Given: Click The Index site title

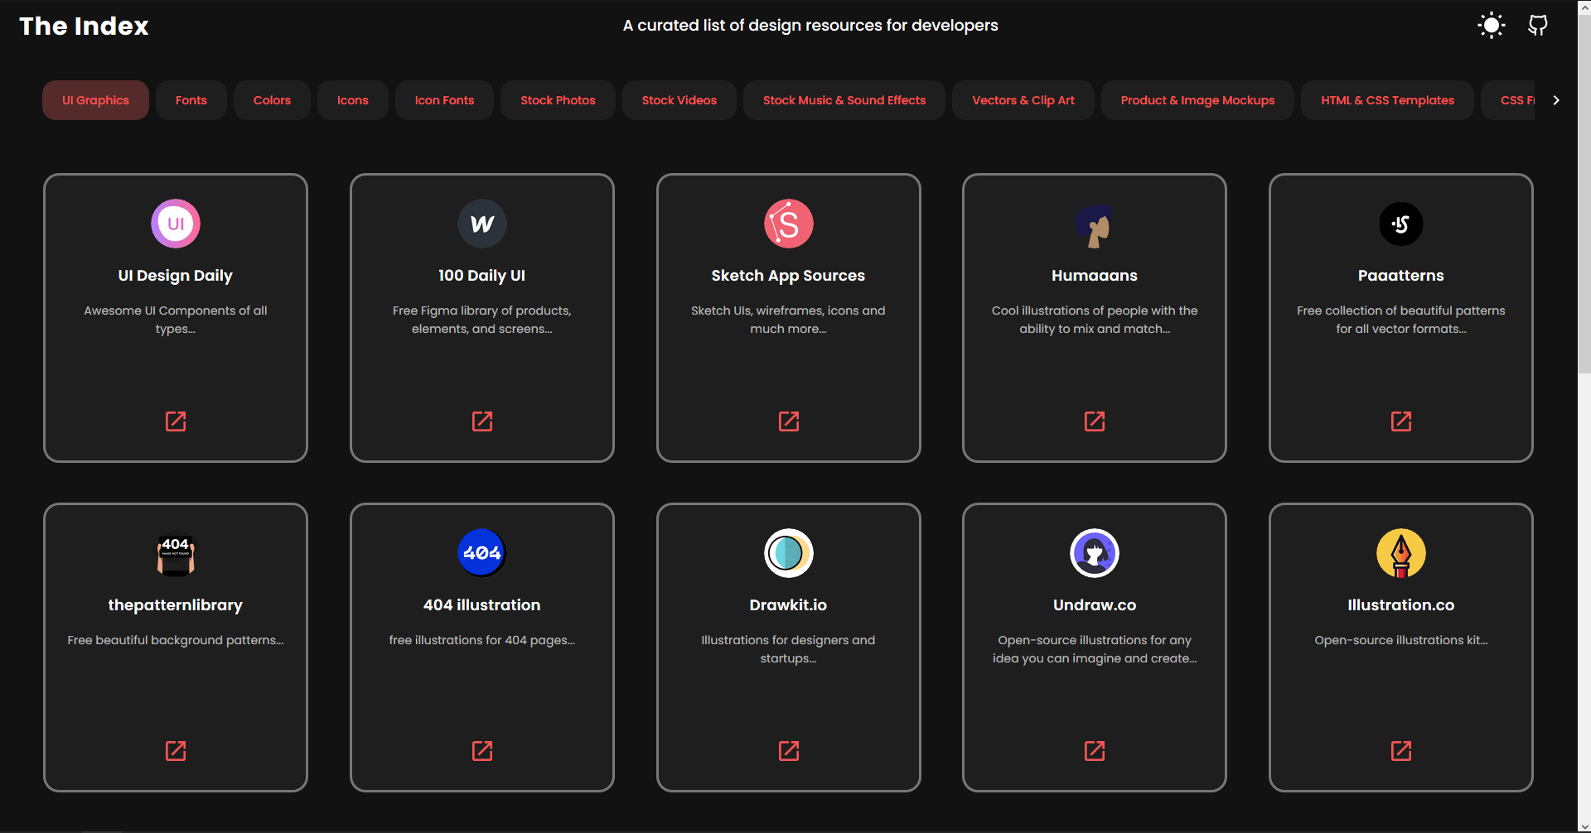Looking at the screenshot, I should click(x=84, y=26).
